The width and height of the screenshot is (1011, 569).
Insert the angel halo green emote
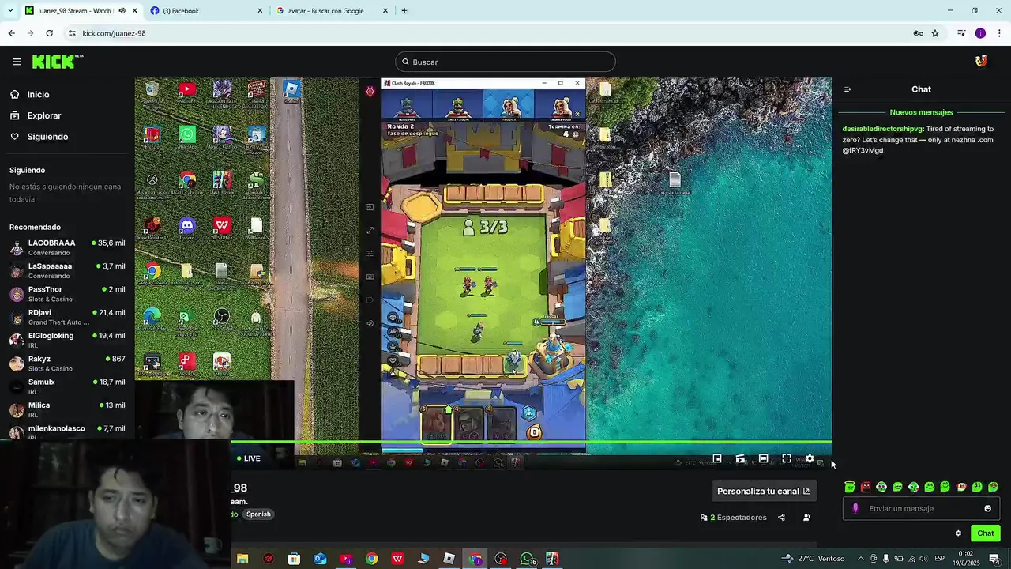pos(850,487)
